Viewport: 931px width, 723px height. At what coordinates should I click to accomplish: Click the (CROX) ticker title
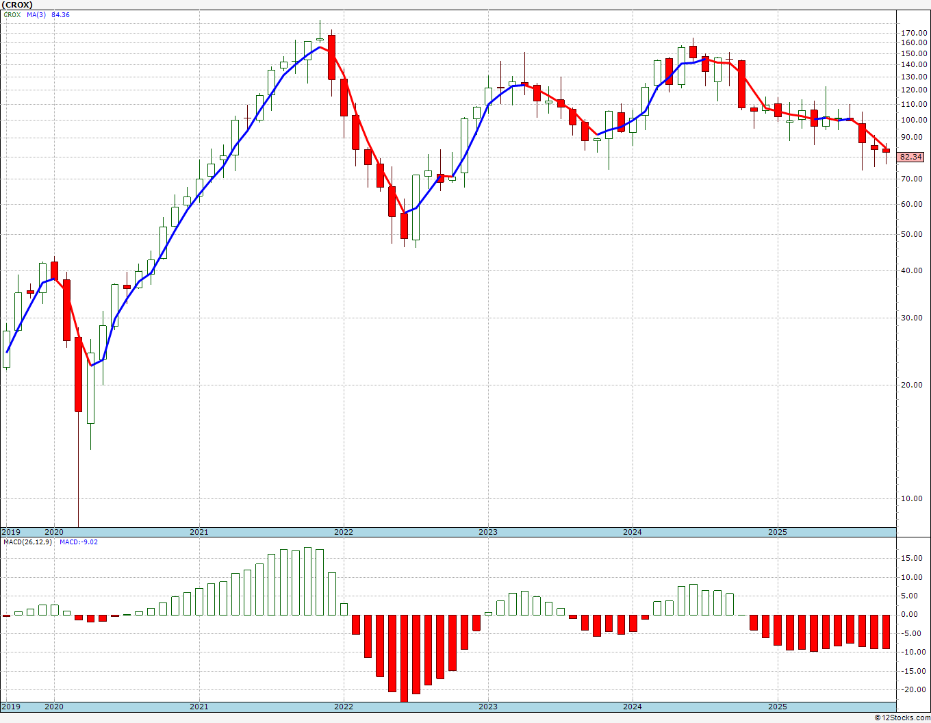(x=17, y=4)
